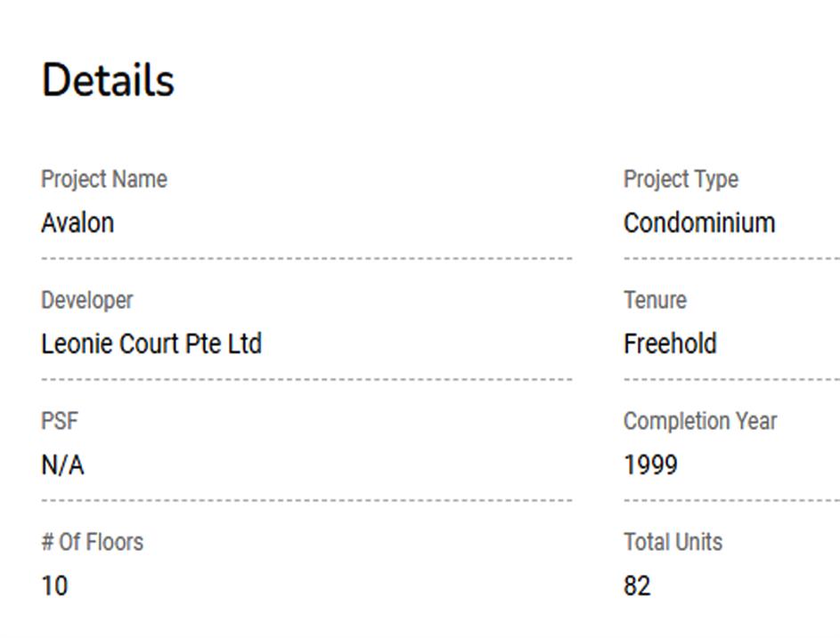The height and width of the screenshot is (638, 840).
Task: Select the Freehold tenure value
Action: [x=670, y=343]
